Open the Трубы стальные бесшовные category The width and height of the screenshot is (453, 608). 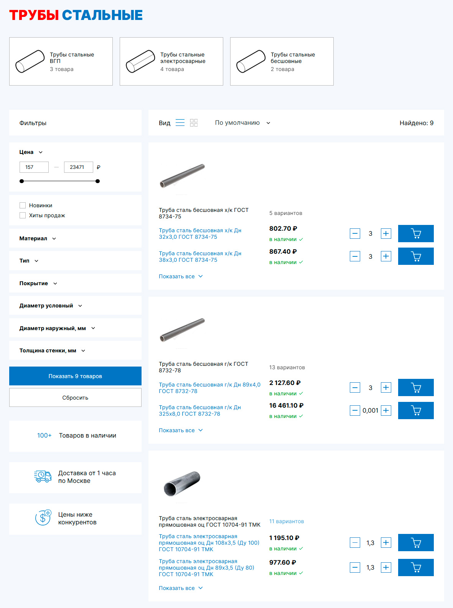pyautogui.click(x=282, y=61)
